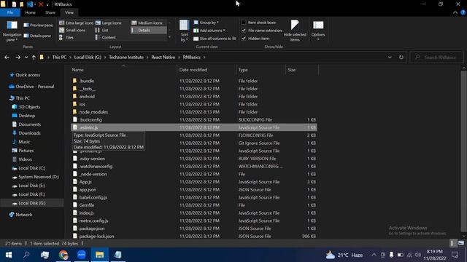The image size is (467, 262).
Task: Click Hide selected items
Action: 295,31
